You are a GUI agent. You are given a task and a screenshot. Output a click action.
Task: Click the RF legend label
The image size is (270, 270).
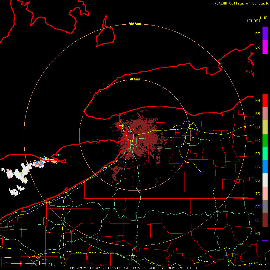click(257, 34)
